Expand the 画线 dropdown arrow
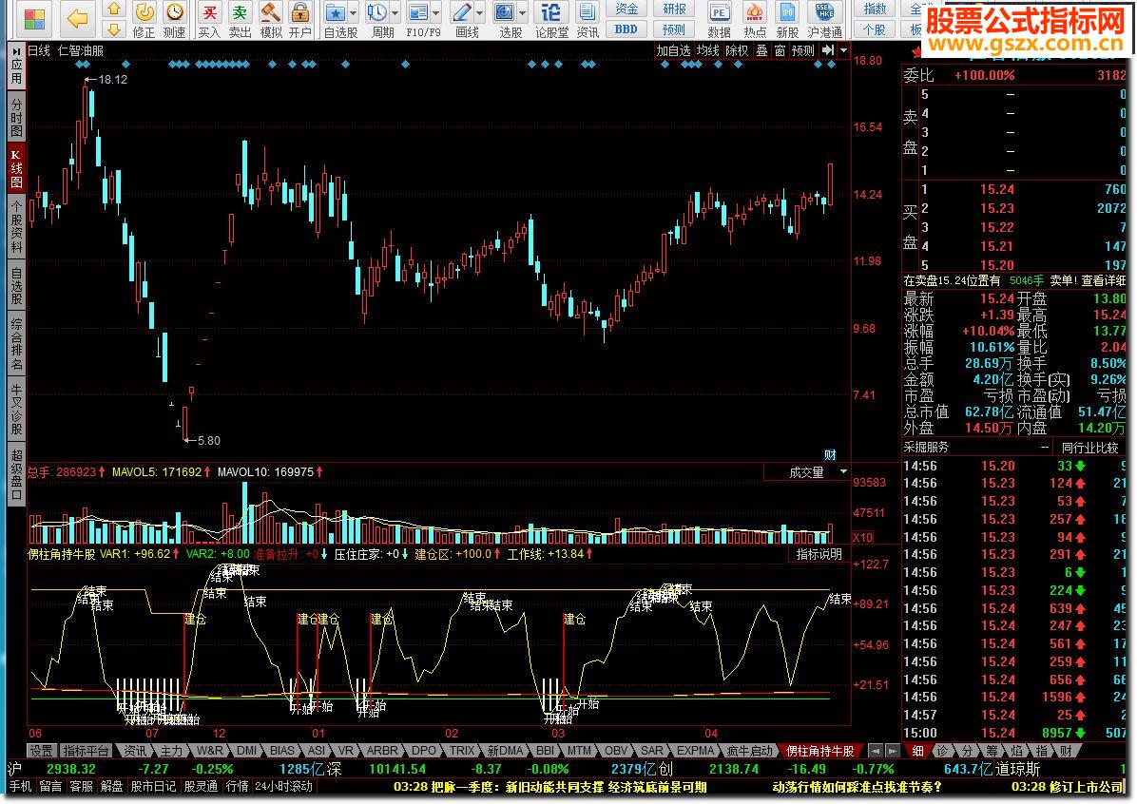This screenshot has width=1137, height=804. pyautogui.click(x=479, y=13)
